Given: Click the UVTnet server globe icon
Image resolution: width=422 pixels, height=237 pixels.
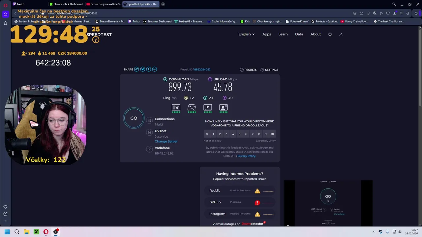Looking at the screenshot, I should (x=149, y=132).
